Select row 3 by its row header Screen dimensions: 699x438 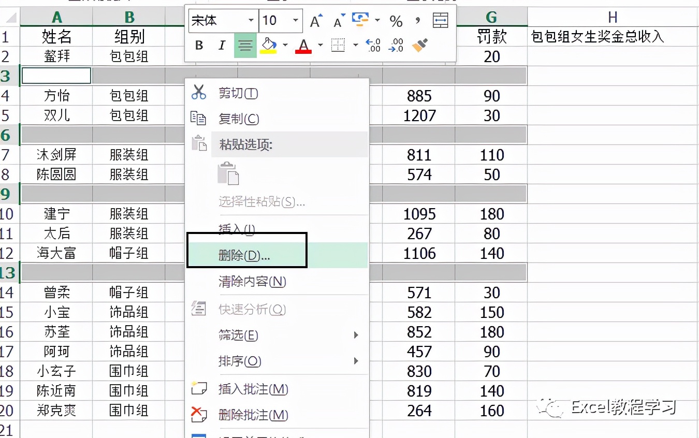(9, 76)
